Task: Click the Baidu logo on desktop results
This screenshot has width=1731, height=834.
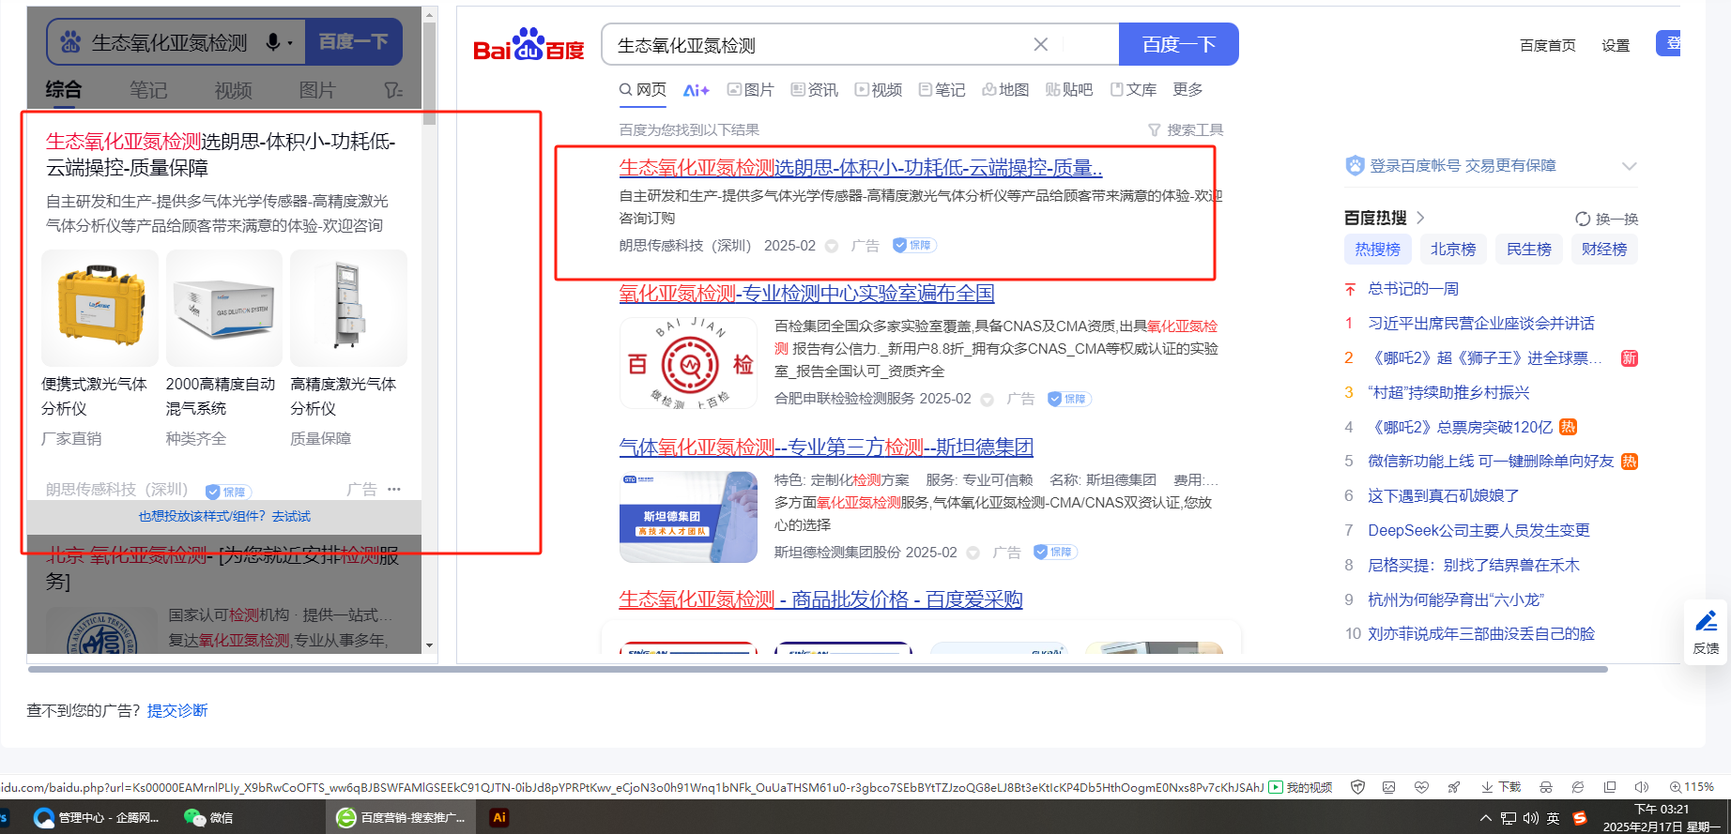Action: pyautogui.click(x=528, y=45)
